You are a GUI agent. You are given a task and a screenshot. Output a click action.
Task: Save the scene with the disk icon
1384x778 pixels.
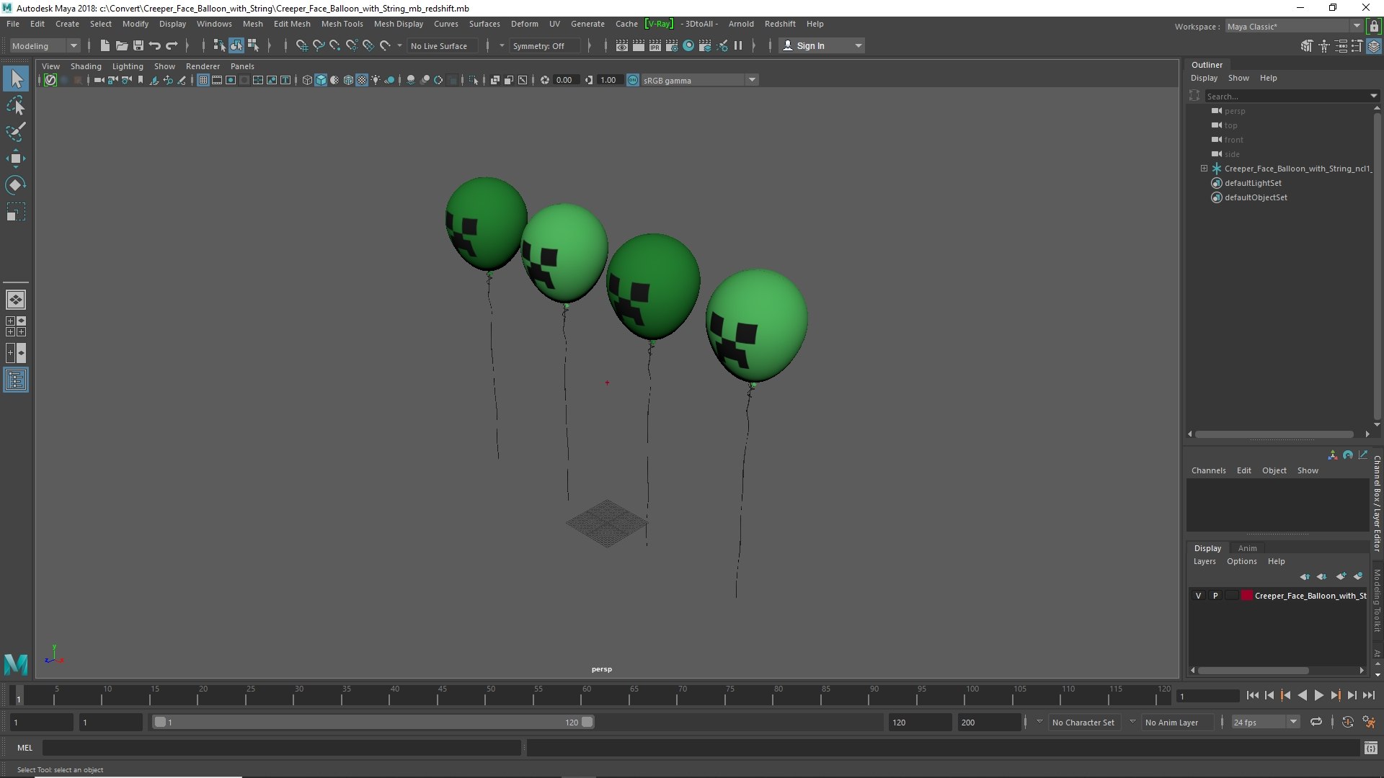(138, 45)
